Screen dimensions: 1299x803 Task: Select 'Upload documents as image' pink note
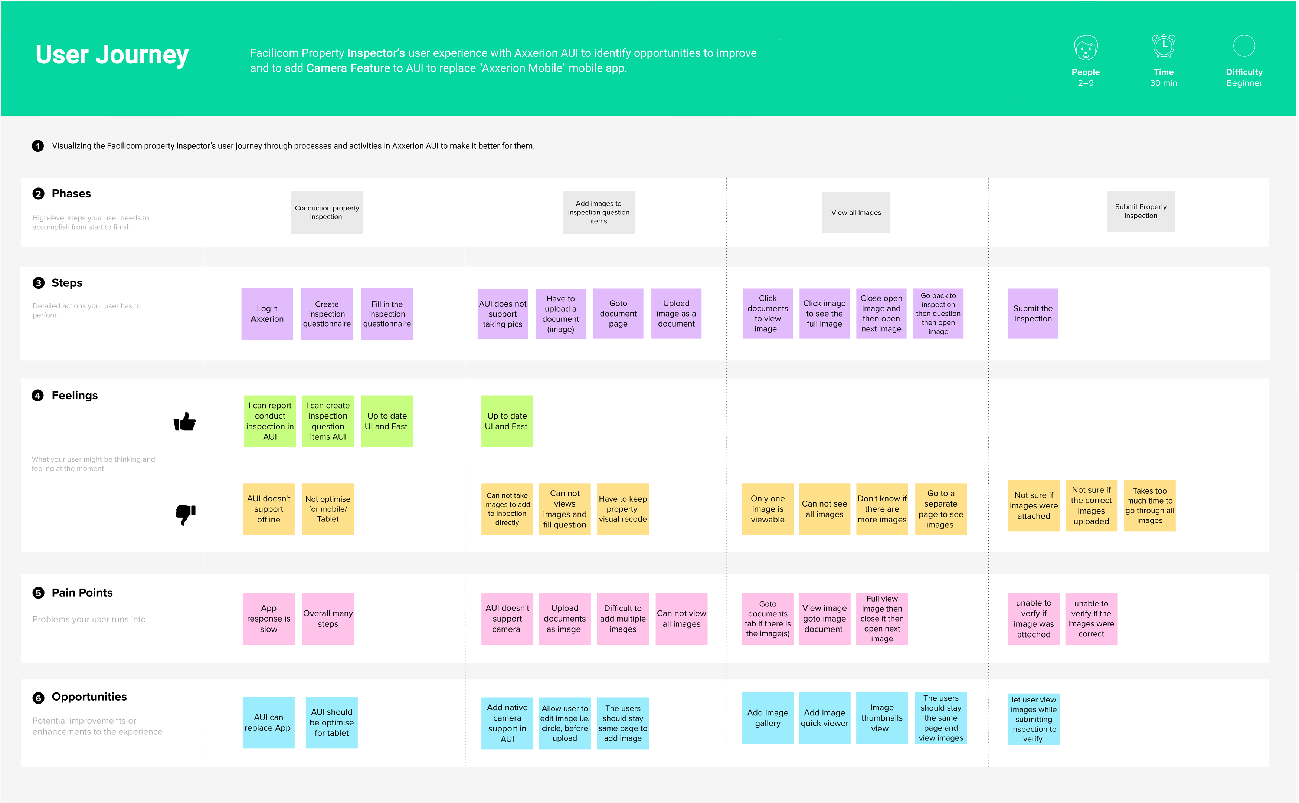(565, 619)
